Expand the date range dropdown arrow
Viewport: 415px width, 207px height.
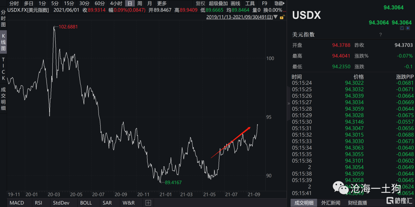pos(276,17)
